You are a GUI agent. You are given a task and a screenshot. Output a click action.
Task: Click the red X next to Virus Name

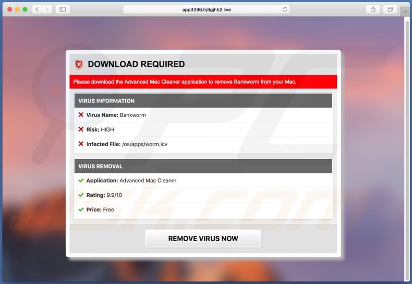(x=81, y=115)
